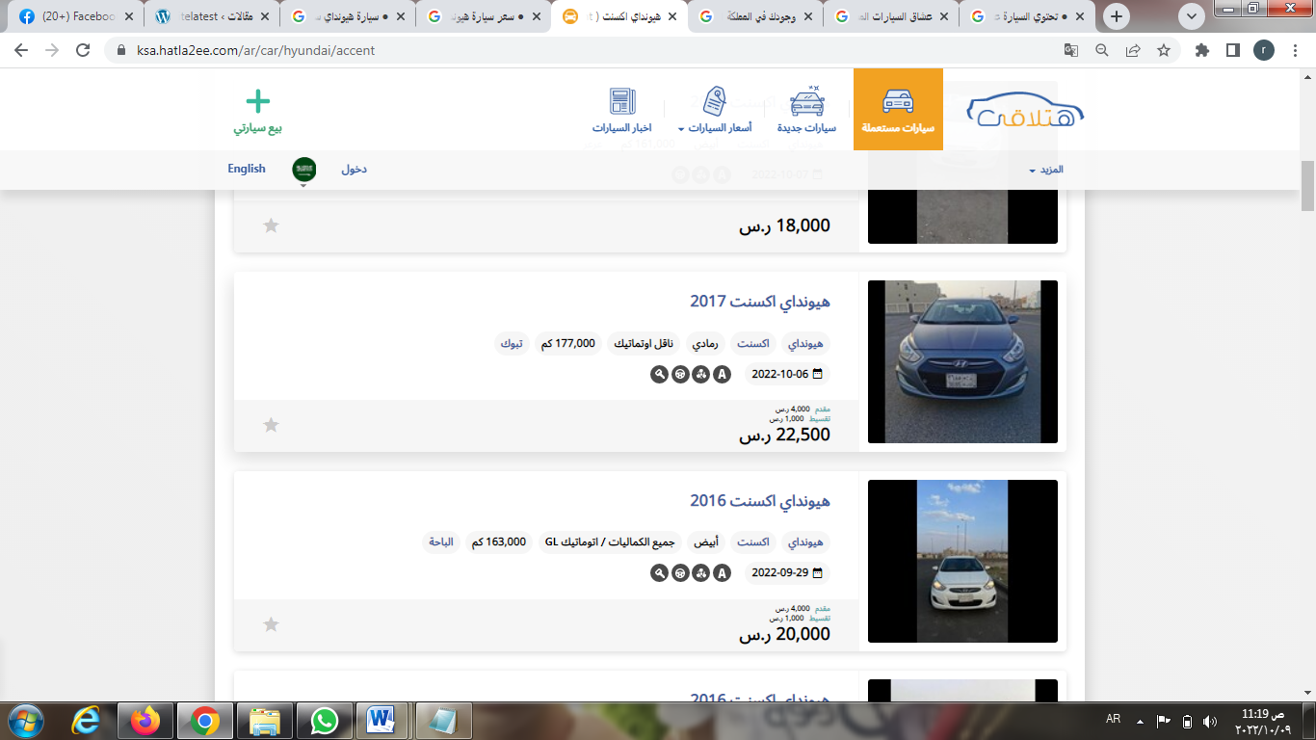Click the automatic transmission 'A' icon on 2017 listing
This screenshot has width=1316, height=740.
click(723, 374)
